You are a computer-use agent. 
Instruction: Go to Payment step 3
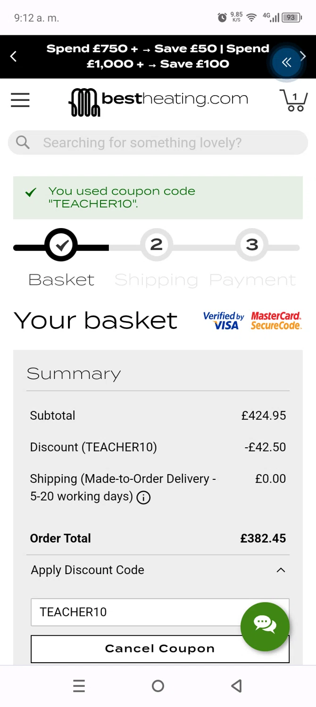[252, 245]
